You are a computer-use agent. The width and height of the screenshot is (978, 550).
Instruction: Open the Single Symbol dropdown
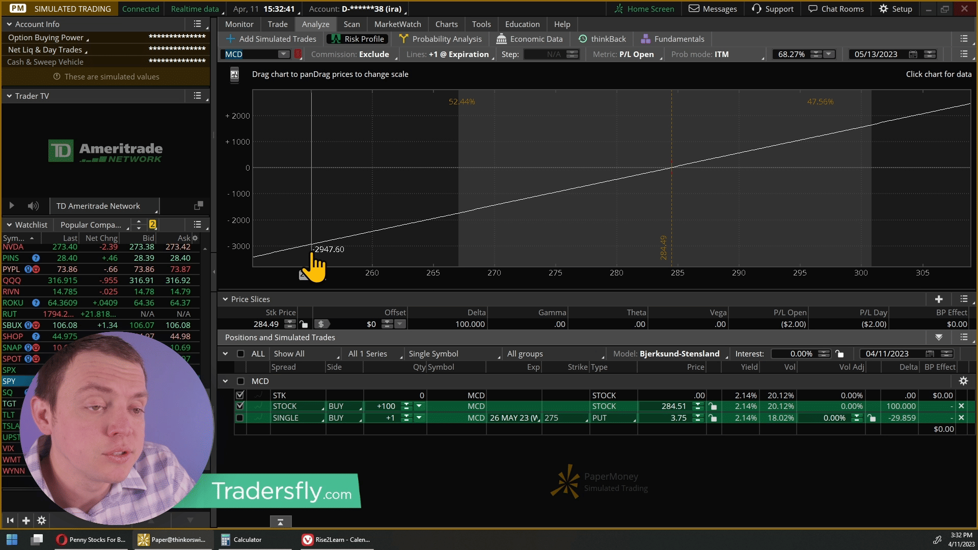pos(453,354)
